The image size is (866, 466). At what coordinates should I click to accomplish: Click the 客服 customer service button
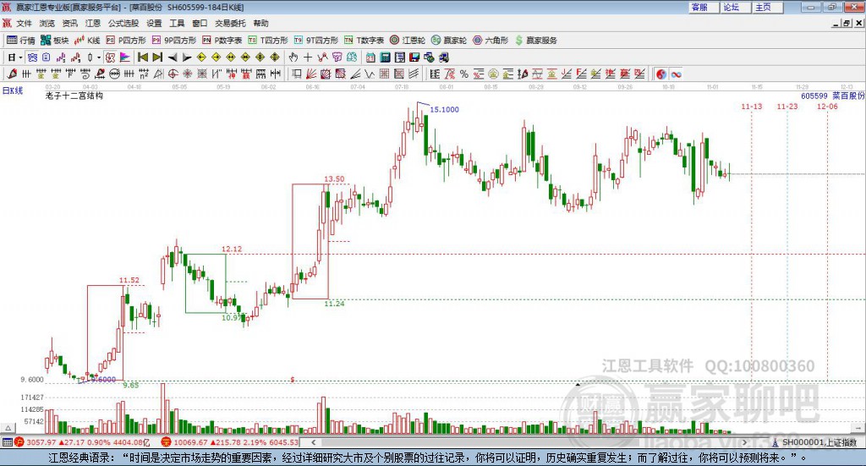click(704, 7)
